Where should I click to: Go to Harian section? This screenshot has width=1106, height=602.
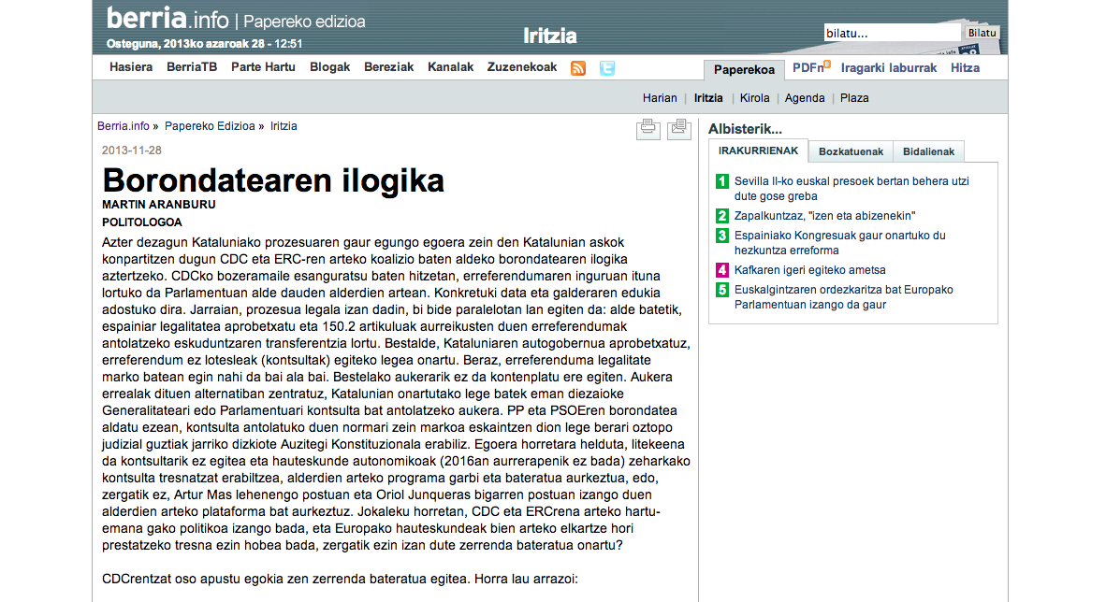point(660,98)
